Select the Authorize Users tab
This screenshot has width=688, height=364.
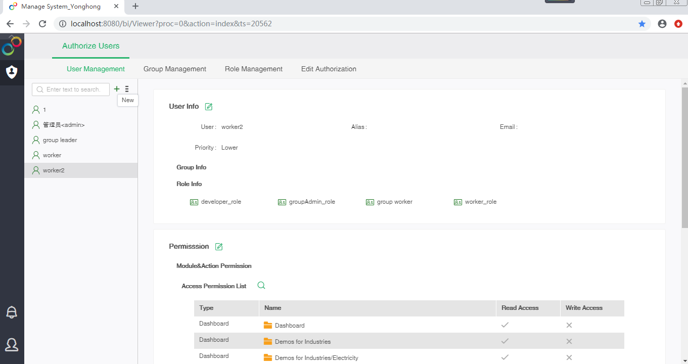91,46
